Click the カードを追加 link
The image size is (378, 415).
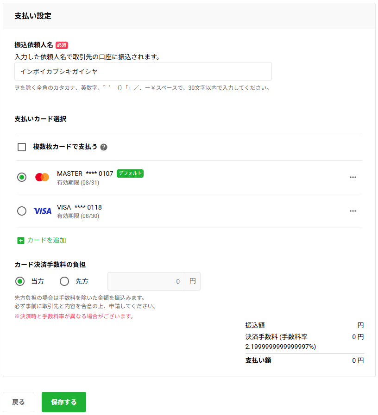tap(47, 240)
